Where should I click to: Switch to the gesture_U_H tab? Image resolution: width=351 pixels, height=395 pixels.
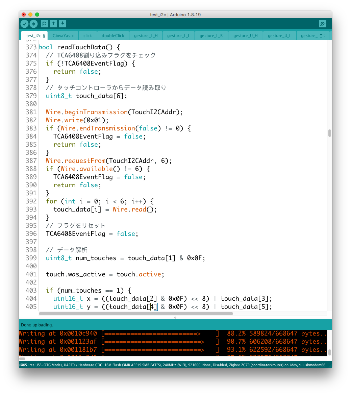click(245, 35)
